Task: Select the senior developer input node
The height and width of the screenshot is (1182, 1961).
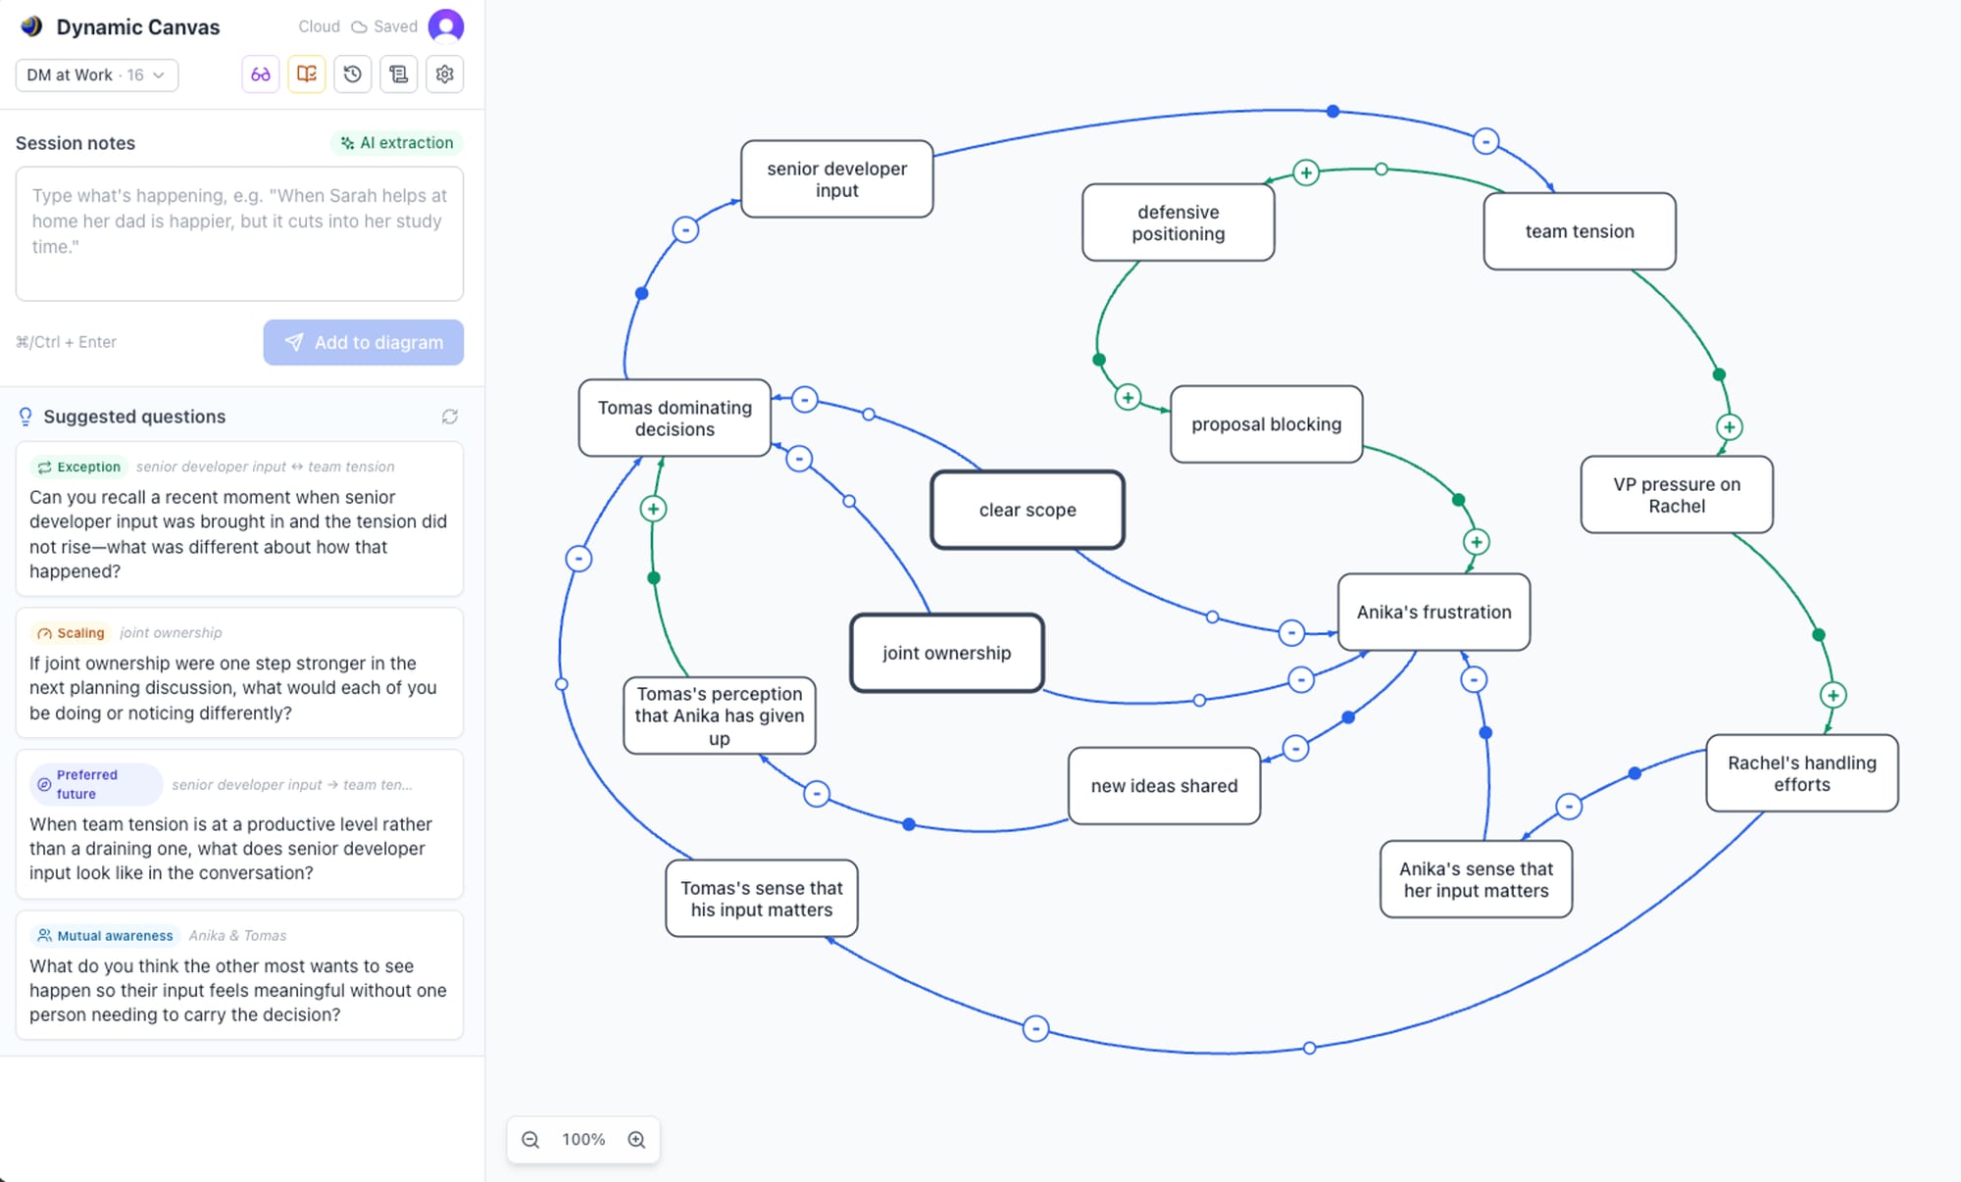Action: click(836, 179)
